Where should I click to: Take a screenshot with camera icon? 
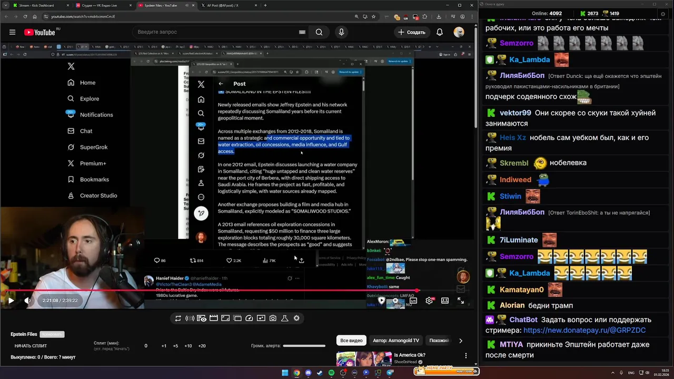(x=273, y=318)
